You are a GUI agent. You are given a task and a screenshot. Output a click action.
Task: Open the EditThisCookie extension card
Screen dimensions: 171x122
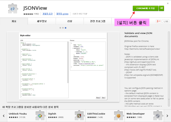[x=105, y=116]
